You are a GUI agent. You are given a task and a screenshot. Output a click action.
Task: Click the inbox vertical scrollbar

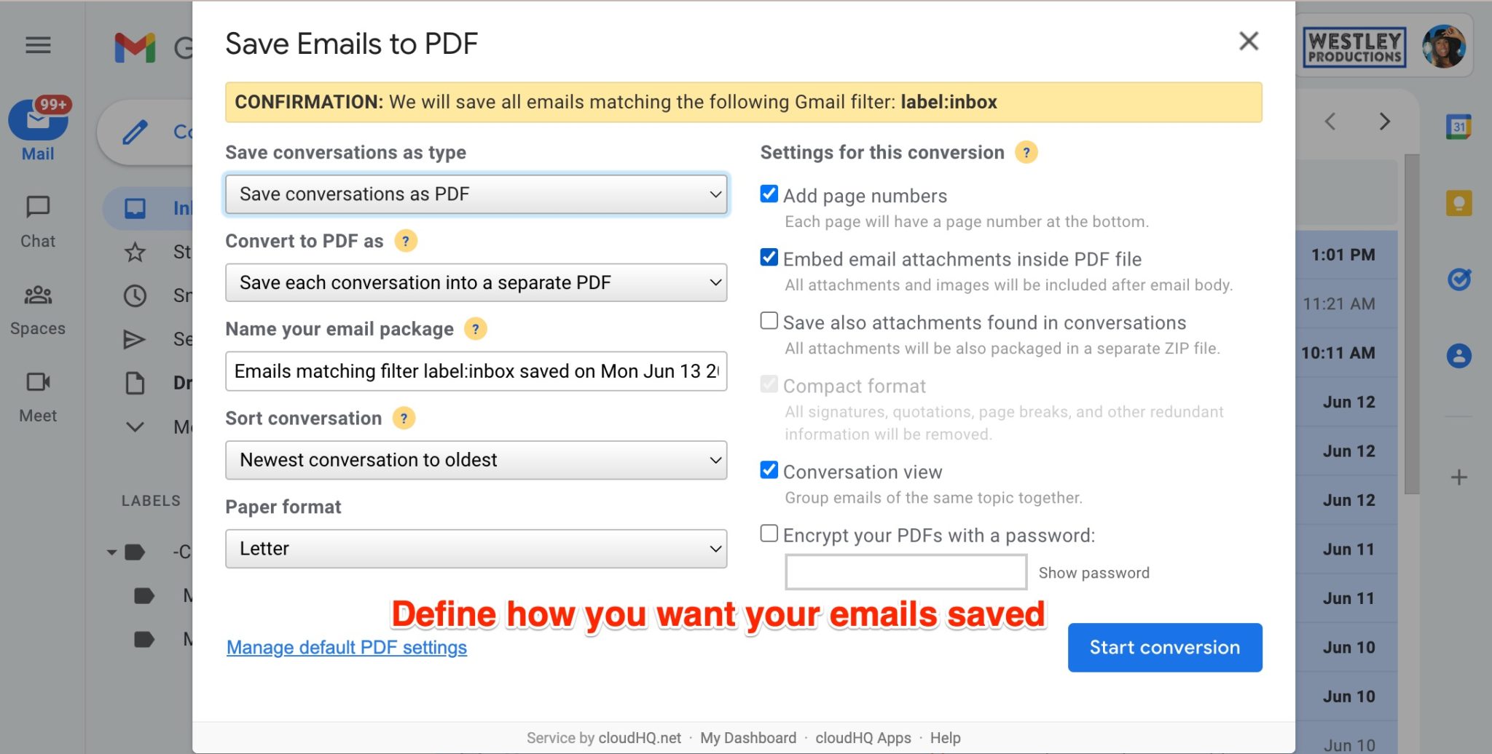(x=1412, y=324)
